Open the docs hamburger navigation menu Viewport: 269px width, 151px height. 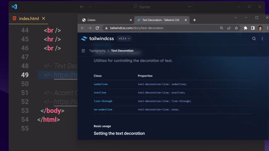(x=83, y=51)
